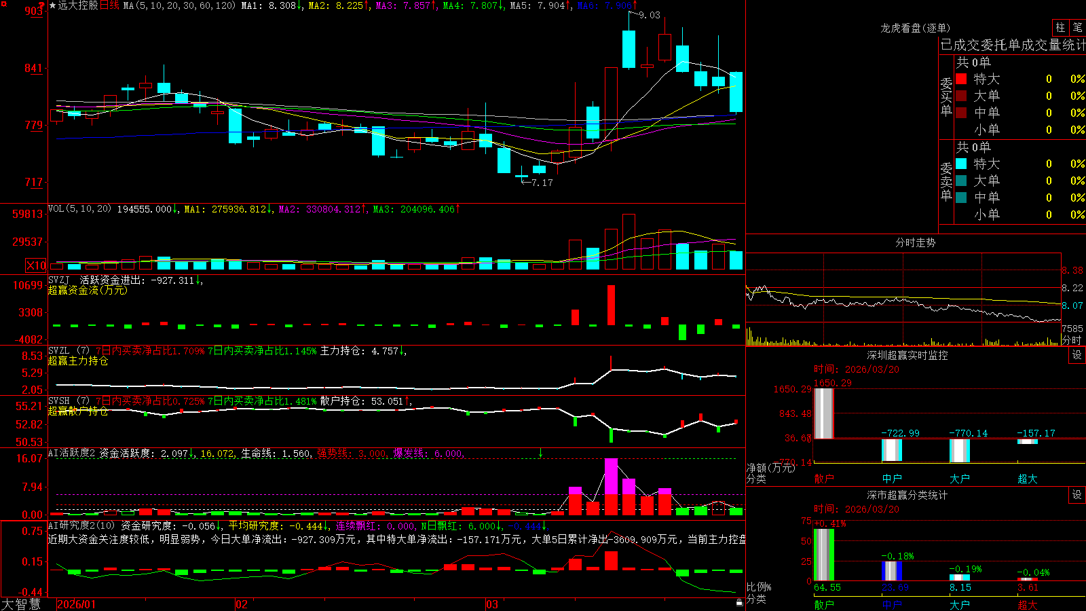Click the green 散户 bar at 64.55
This screenshot has height=611, width=1086.
[x=824, y=555]
